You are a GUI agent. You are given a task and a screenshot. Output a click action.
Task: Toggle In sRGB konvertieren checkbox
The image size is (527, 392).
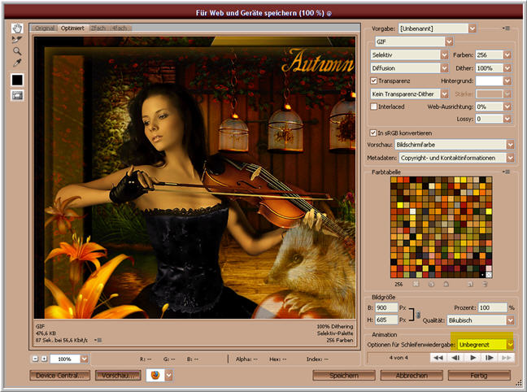(x=373, y=133)
